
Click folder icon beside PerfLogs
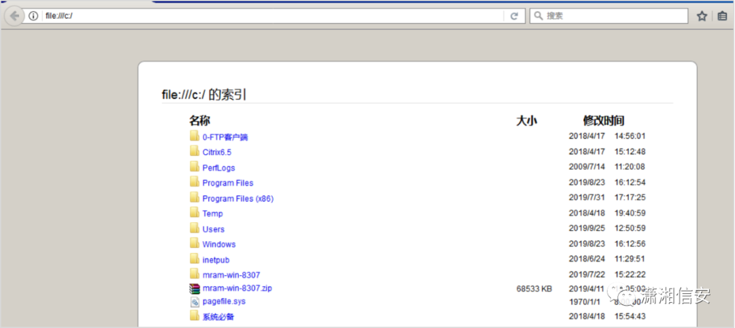coord(195,166)
